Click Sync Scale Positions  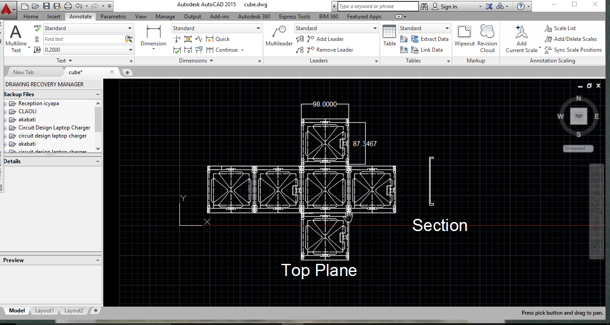click(573, 50)
